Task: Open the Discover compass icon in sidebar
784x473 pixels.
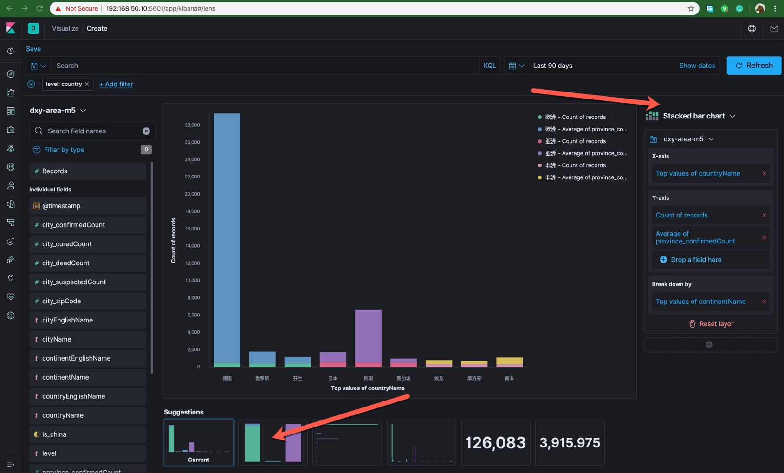Action: click(11, 74)
